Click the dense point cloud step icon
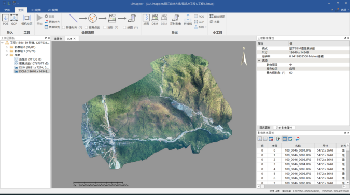Screen dimensions: 350x196 [x=92, y=18]
